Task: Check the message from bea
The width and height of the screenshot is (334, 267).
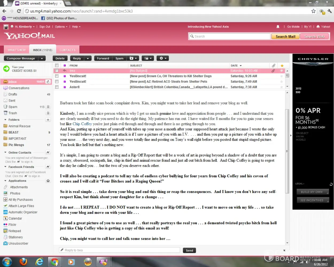Action: [57, 71]
